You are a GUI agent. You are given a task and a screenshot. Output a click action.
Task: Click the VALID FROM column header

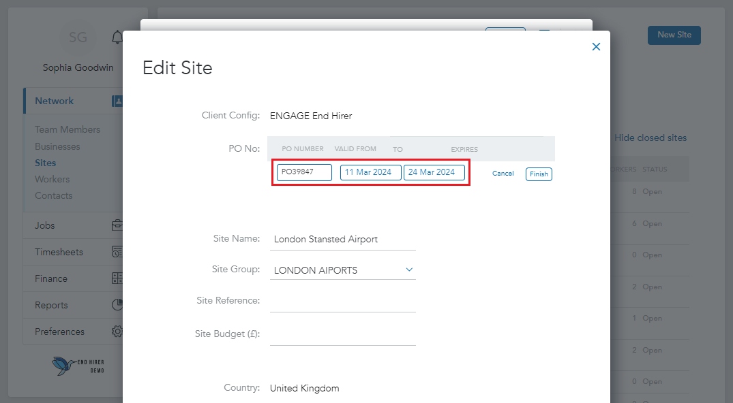coord(355,149)
